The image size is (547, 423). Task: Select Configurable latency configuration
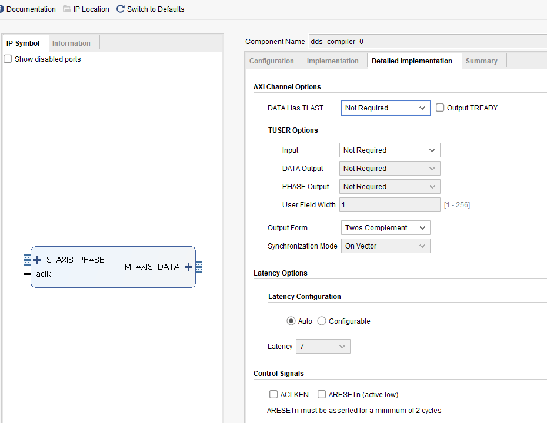(x=322, y=321)
